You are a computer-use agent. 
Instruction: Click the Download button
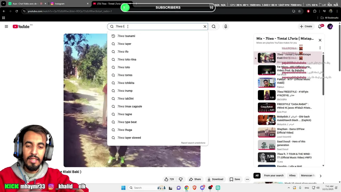[215, 179]
